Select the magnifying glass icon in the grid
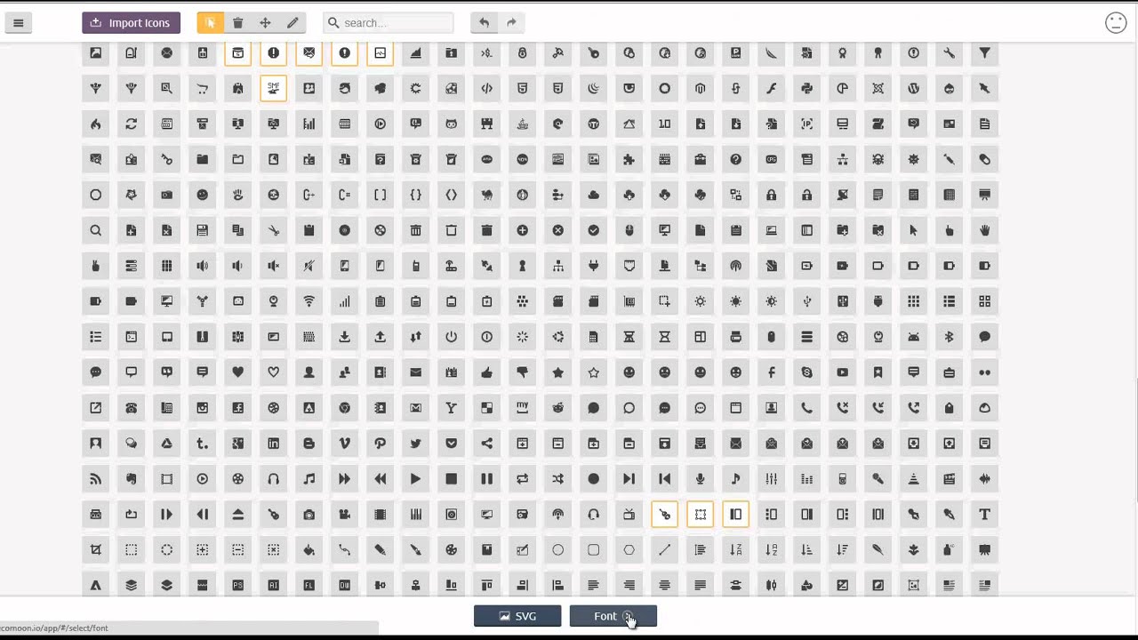The height and width of the screenshot is (640, 1138). (95, 230)
